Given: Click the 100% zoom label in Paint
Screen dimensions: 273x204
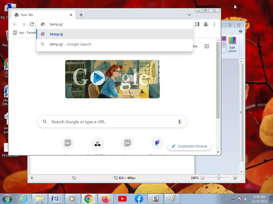Looking at the screenshot, I should pyautogui.click(x=195, y=178).
